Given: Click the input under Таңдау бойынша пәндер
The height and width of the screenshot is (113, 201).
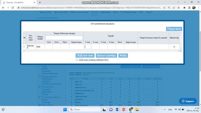Looking at the screenshot, I should pos(64,38).
